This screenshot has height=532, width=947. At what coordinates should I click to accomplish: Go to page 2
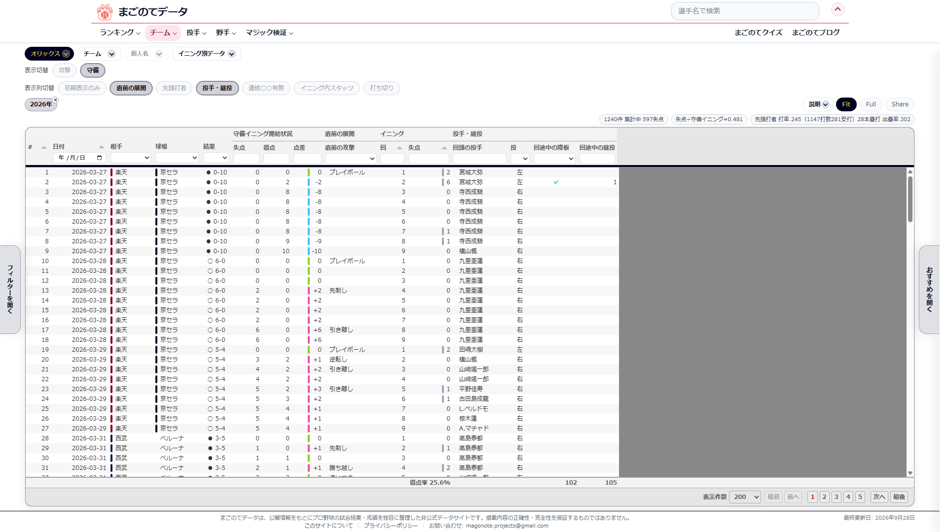pos(824,497)
